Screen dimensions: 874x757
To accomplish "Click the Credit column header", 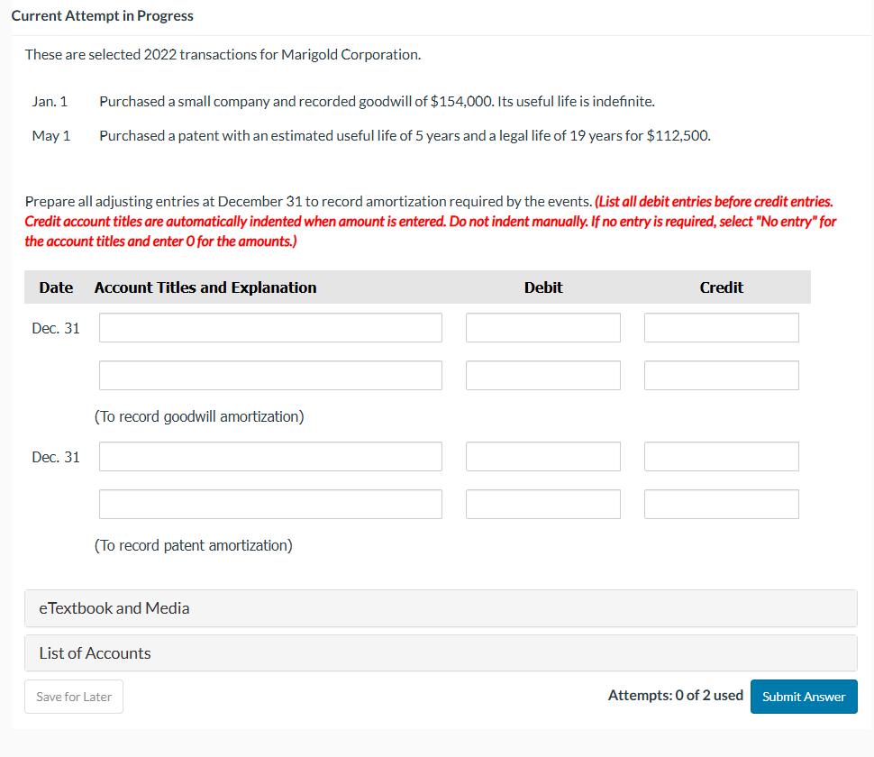I will pyautogui.click(x=722, y=287).
